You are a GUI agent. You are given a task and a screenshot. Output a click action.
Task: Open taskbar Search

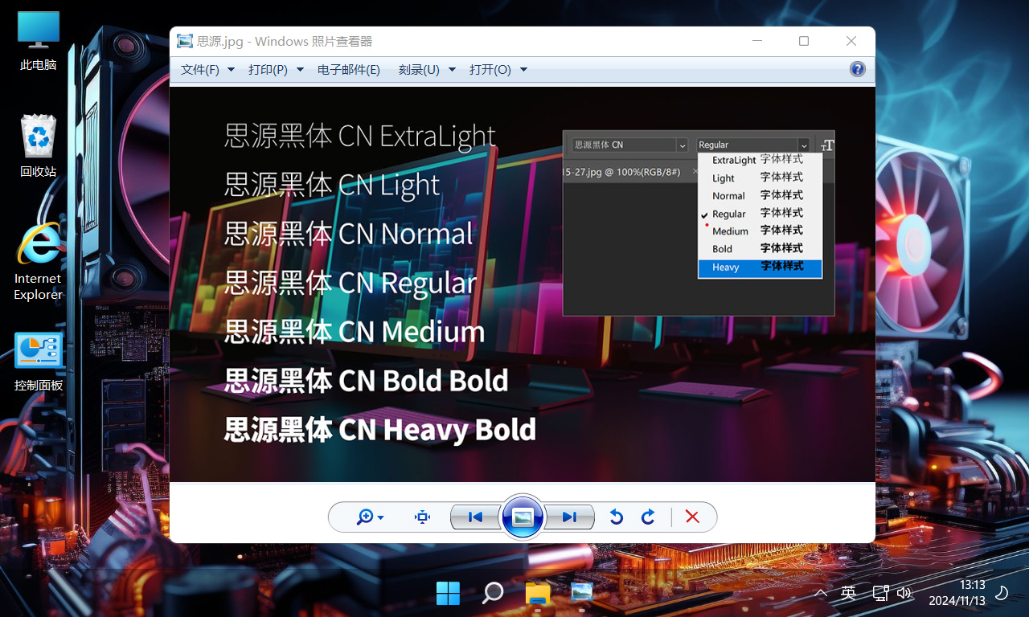492,593
